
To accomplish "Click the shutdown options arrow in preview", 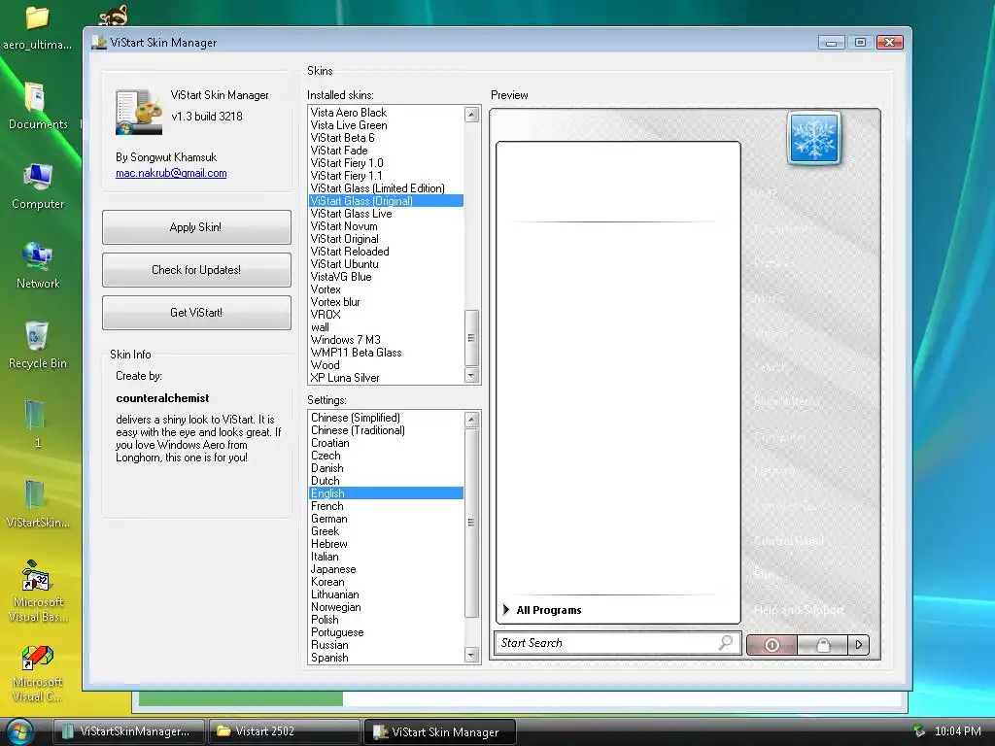I will click(859, 645).
